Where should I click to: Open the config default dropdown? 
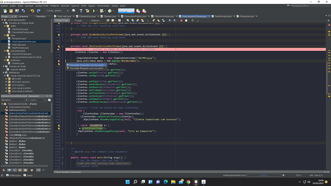[58, 11]
